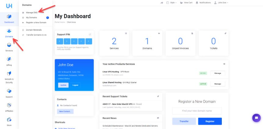The width and height of the screenshot is (263, 129).
Task: Click the Client Area breadcrumb
Action: [x=71, y=22]
